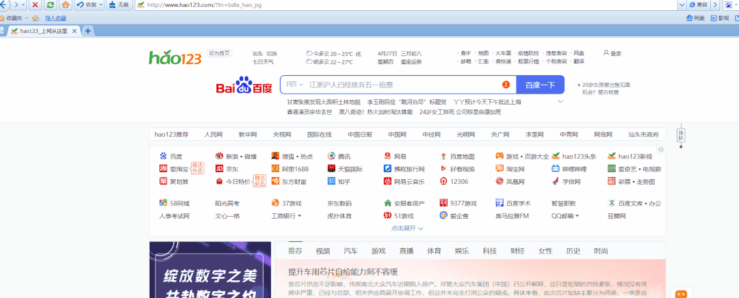Open the 七日天气 weather forecast link

click(x=263, y=62)
